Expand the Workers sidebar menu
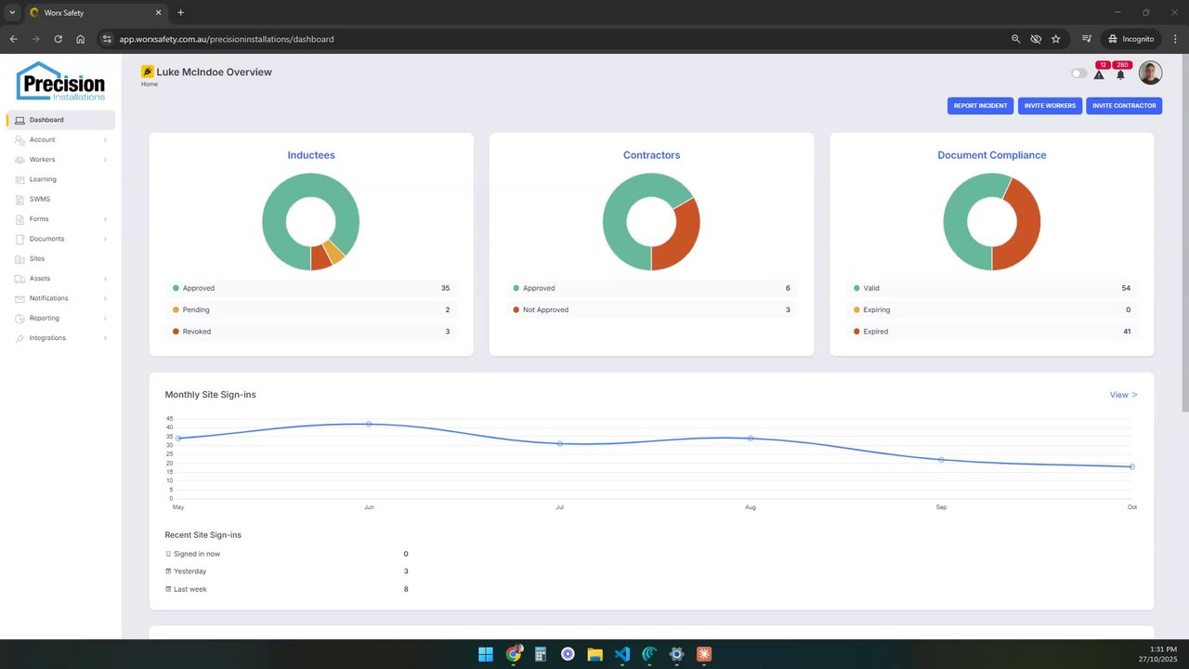Image resolution: width=1189 pixels, height=669 pixels. pyautogui.click(x=60, y=160)
